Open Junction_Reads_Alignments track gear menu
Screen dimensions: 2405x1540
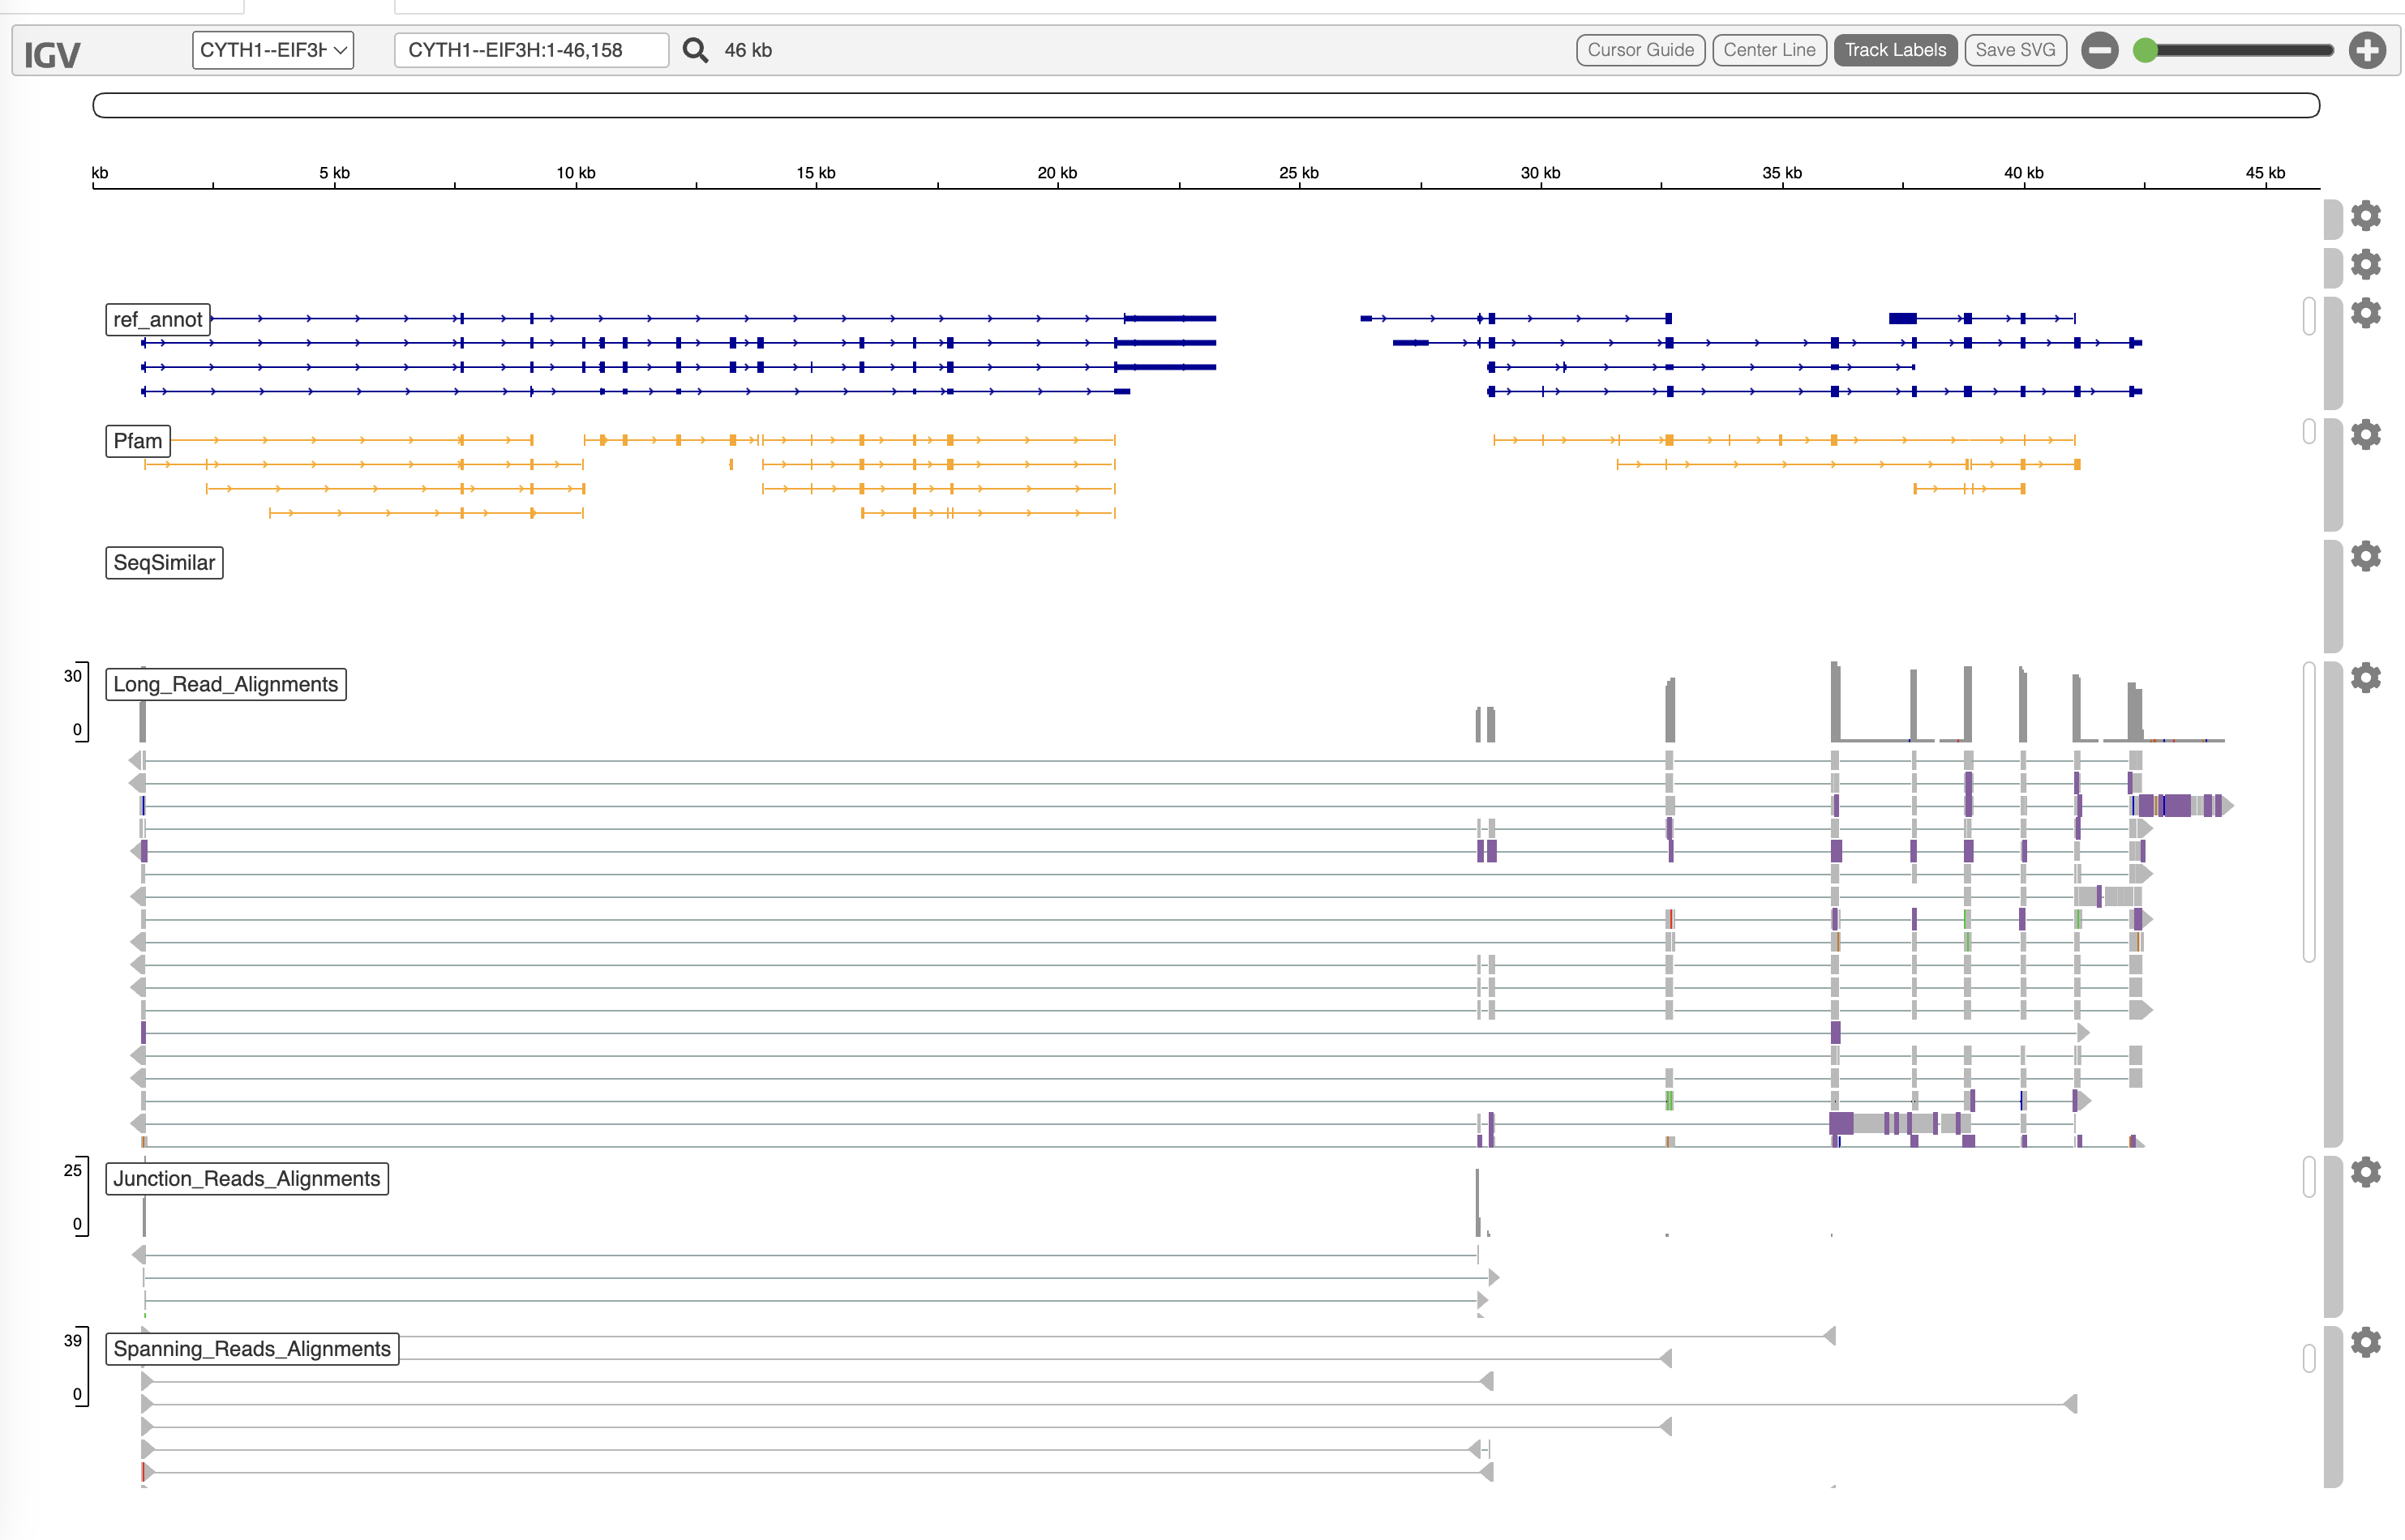tap(2365, 1172)
